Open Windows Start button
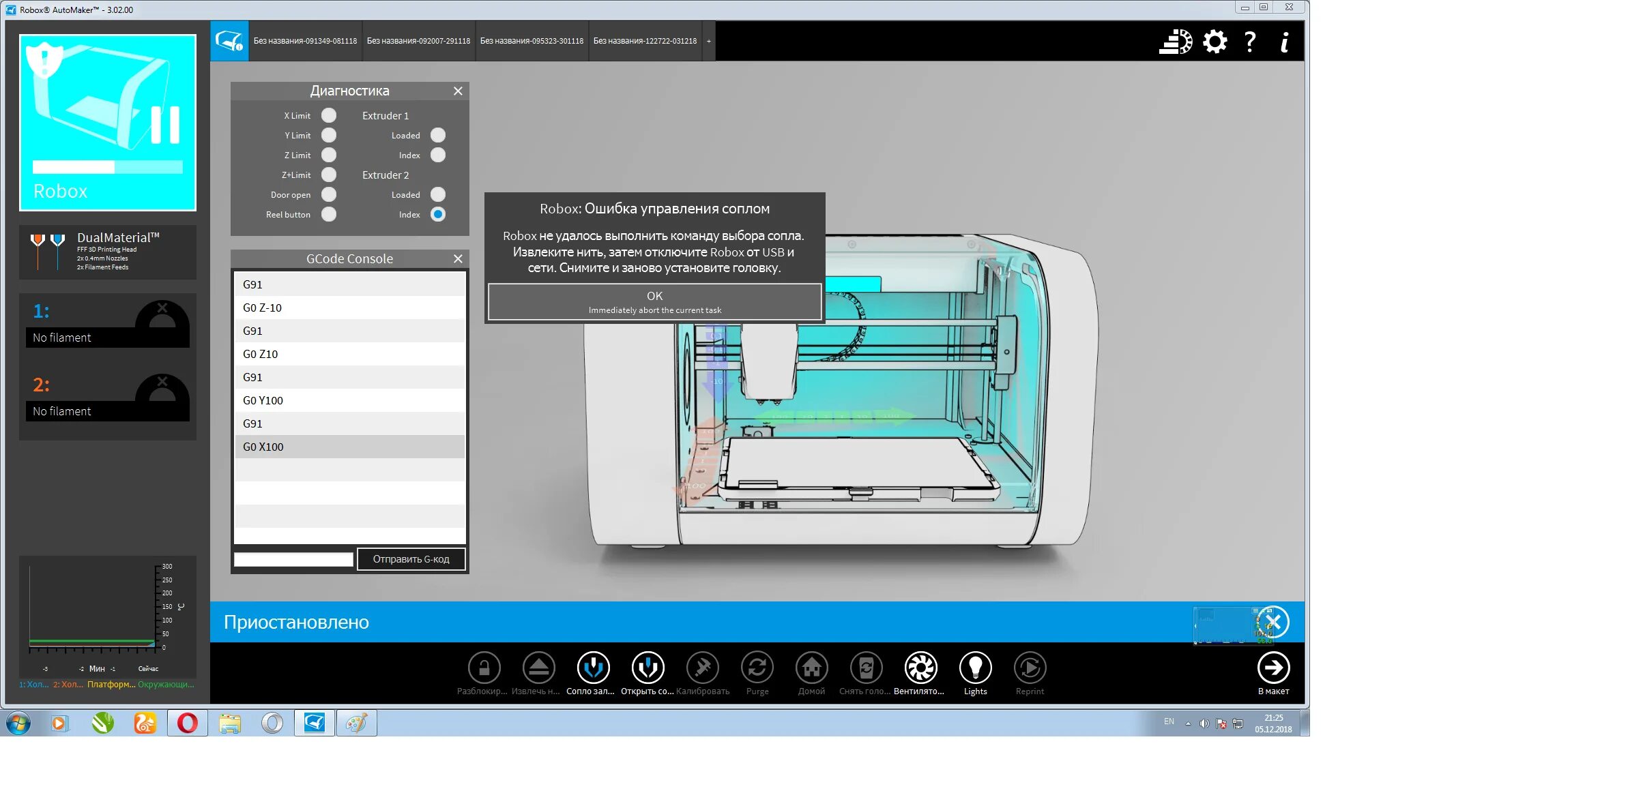 (18, 723)
